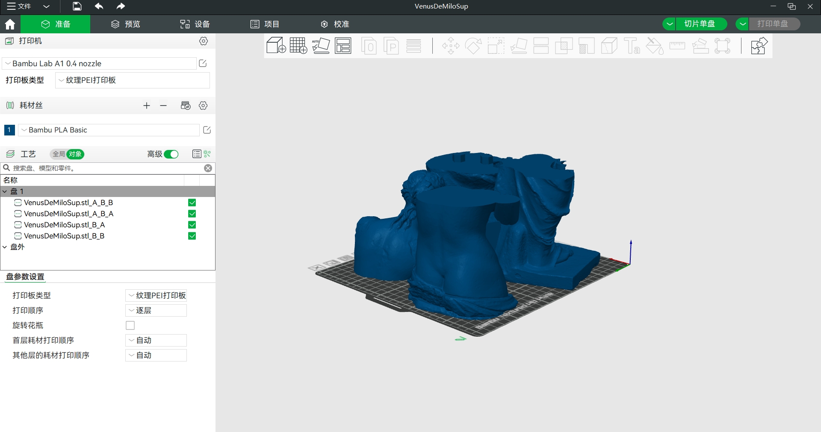Select the Rotate tool icon
This screenshot has height=432, width=821.
pos(473,46)
